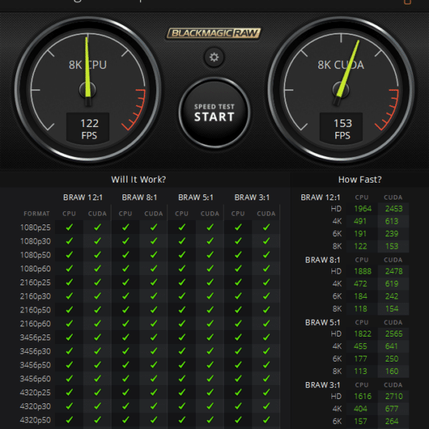Select the 1080p25 format row label
The height and width of the screenshot is (429, 429).
click(x=35, y=227)
